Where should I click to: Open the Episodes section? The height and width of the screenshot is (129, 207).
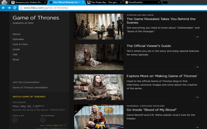(x=18, y=39)
